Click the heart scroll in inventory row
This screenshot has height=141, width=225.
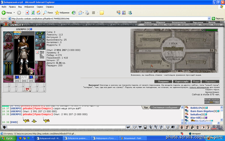coord(28,89)
